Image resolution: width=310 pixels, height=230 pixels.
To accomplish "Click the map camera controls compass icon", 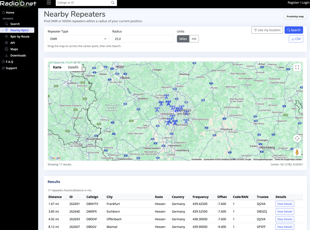I will tap(297, 138).
